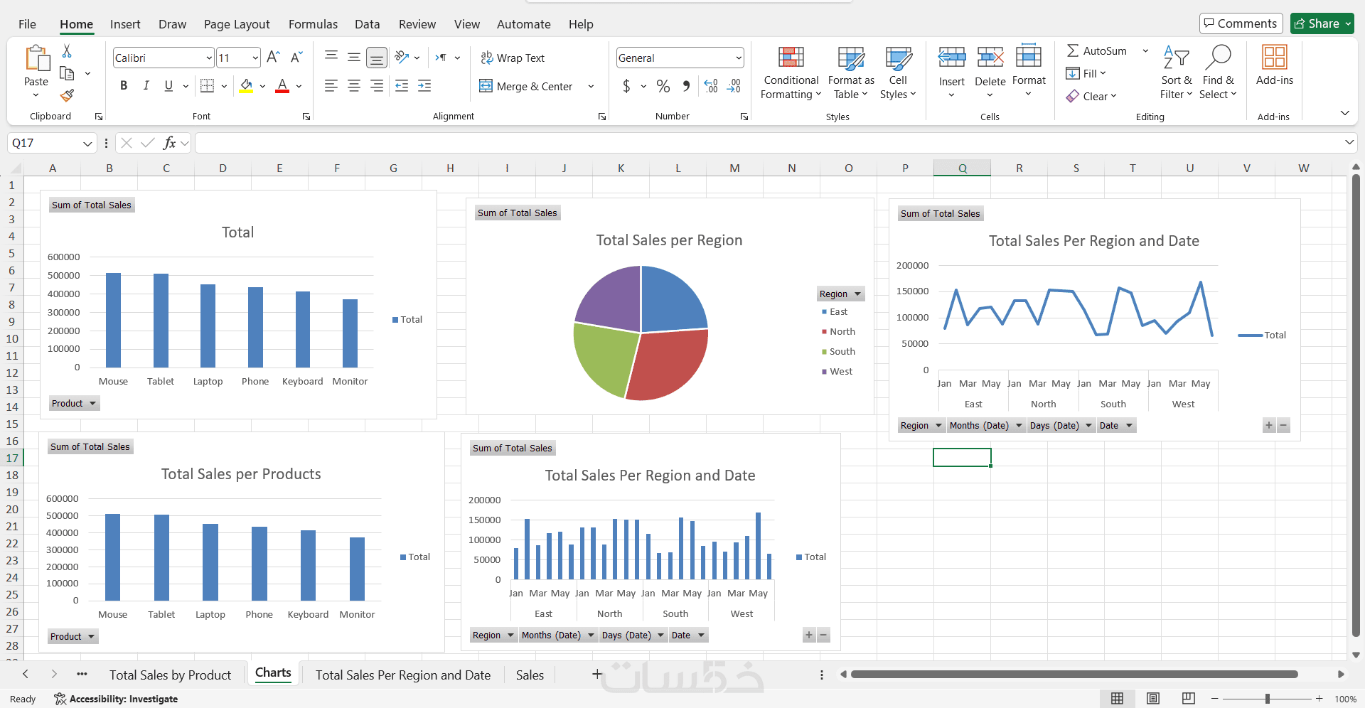The height and width of the screenshot is (708, 1365).
Task: Click the Insert Function fx icon
Action: tap(169, 143)
